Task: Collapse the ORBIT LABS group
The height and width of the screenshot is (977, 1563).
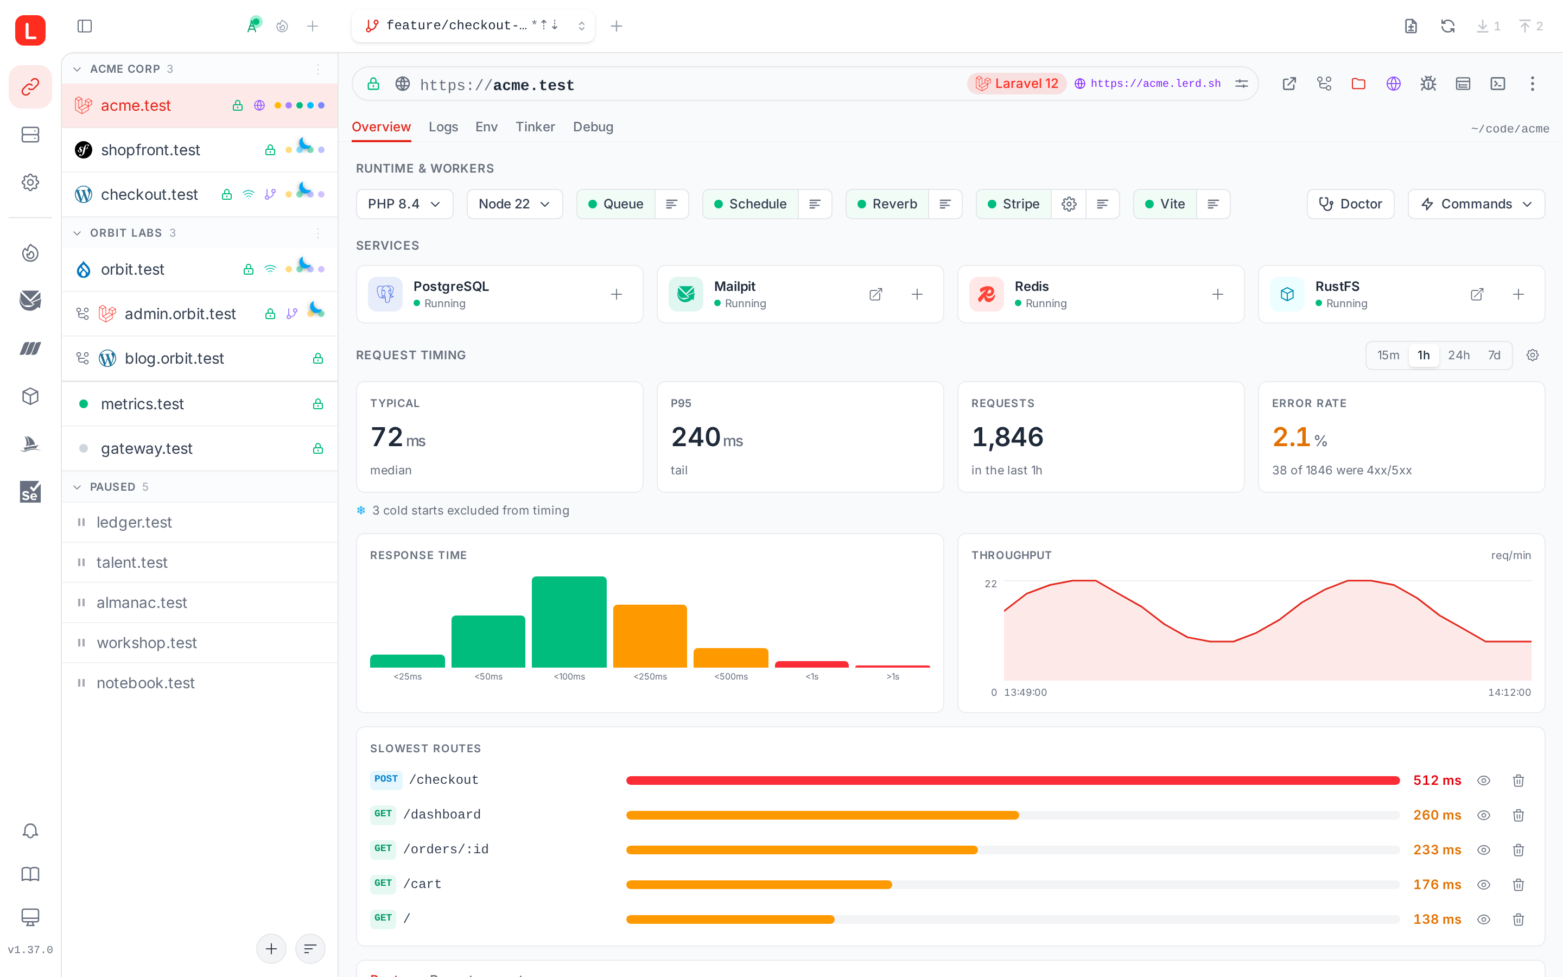Action: (x=77, y=233)
